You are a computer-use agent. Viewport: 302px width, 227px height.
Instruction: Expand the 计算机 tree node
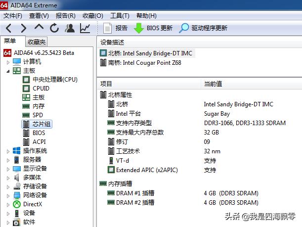[x=8, y=62]
